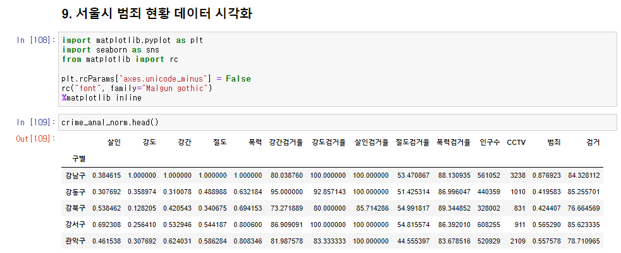Click the 44.555397 cell in 관악구 row
Image resolution: width=621 pixels, height=253 pixels.
point(413,241)
